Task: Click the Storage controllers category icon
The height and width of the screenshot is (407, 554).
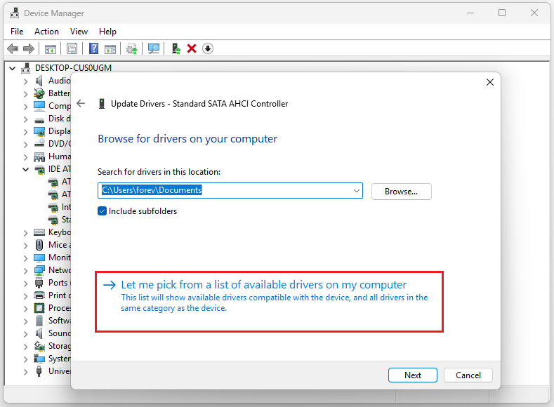Action: [39, 346]
